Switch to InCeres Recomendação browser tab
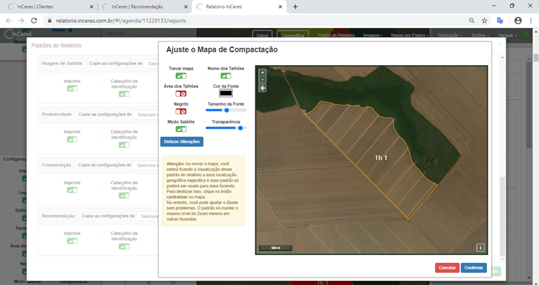539x285 pixels. pos(145,7)
